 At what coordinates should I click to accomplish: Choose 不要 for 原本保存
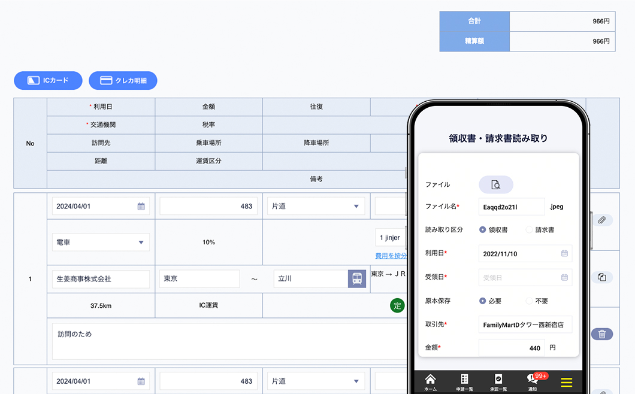pyautogui.click(x=529, y=301)
